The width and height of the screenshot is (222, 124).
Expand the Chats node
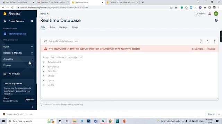coord(44,76)
